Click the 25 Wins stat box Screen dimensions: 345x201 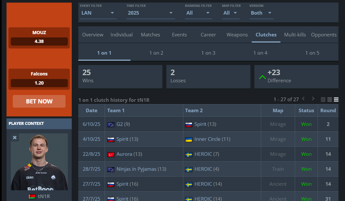coord(120,77)
